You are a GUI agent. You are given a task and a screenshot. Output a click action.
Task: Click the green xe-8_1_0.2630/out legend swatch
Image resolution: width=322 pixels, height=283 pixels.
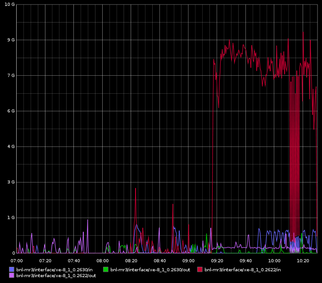click(x=106, y=269)
